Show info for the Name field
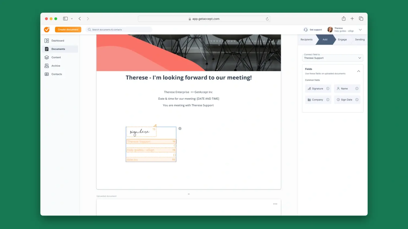The image size is (408, 229). click(x=357, y=89)
